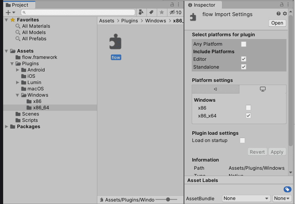Select the x86_64 folder in tree
295x204 pixels.
[x=41, y=108]
